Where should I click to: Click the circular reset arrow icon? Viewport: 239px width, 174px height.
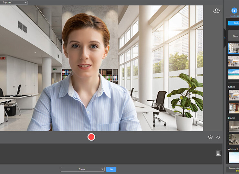[218, 137]
